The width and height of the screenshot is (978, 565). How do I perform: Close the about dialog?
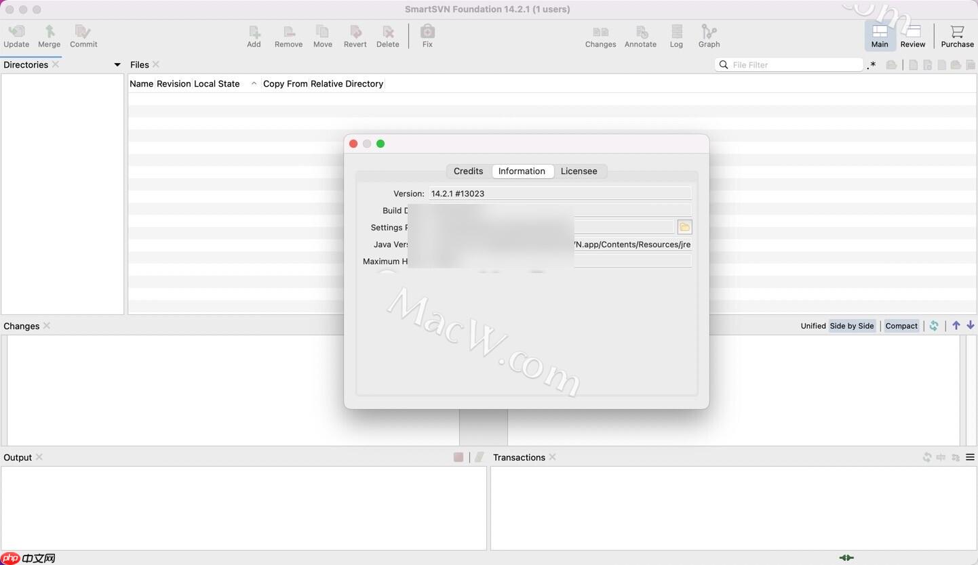coord(353,144)
